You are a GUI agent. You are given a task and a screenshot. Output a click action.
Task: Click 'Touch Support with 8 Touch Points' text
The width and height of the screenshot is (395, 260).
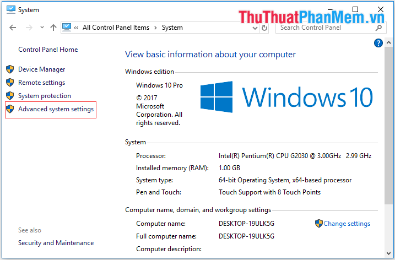(269, 192)
